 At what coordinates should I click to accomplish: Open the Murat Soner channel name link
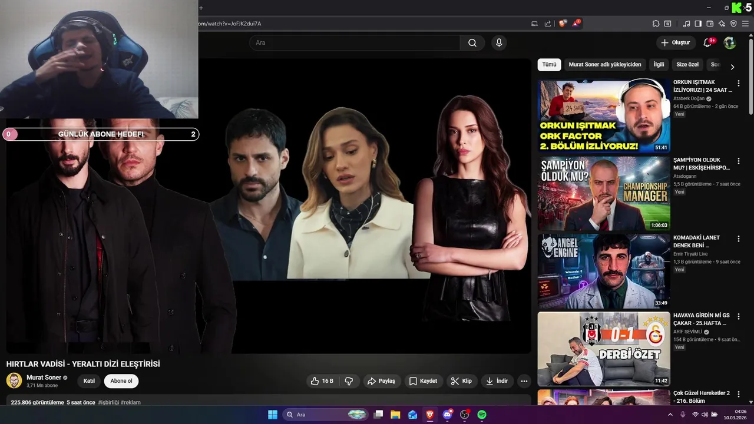click(x=44, y=377)
